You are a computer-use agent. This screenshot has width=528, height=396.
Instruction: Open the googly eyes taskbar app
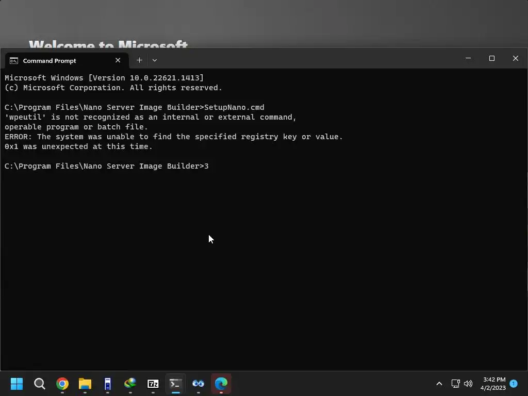199,384
